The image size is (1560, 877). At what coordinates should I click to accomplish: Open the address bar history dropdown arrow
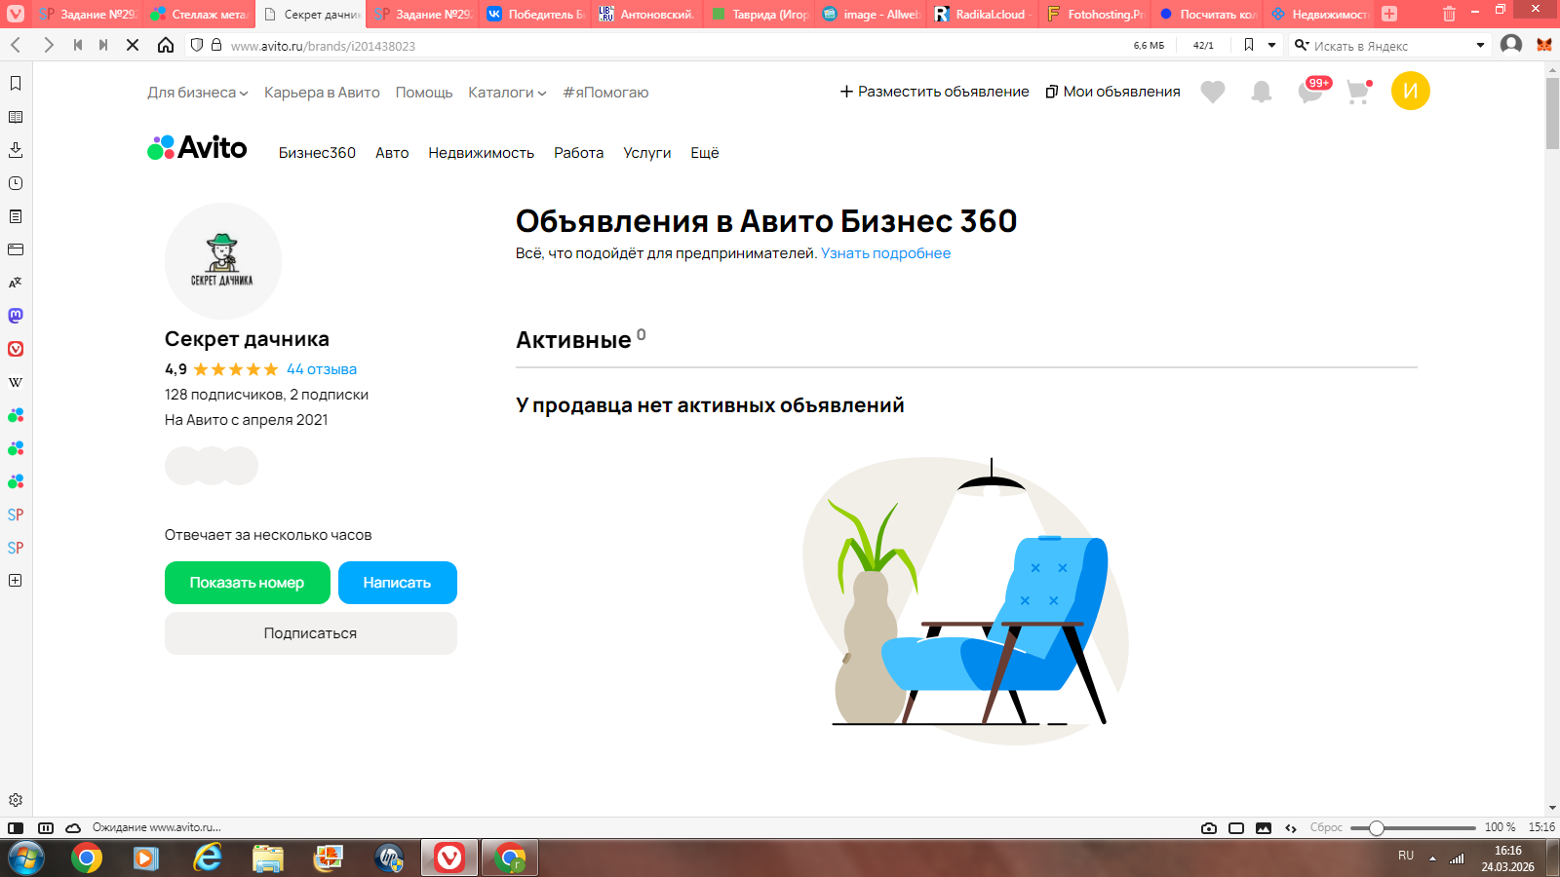pos(1272,45)
